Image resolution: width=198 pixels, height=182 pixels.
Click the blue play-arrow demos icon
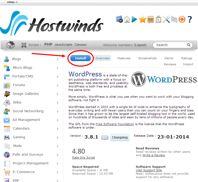pyautogui.click(x=134, y=19)
